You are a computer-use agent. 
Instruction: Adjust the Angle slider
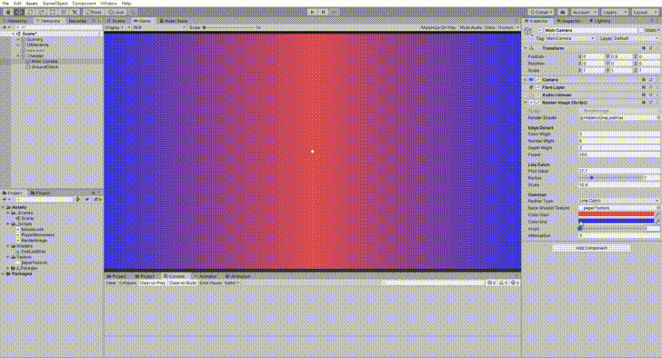[610, 229]
